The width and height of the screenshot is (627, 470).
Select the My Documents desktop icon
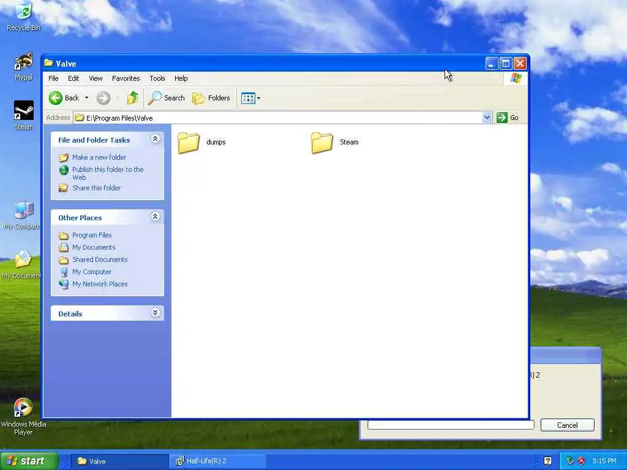coord(21,264)
